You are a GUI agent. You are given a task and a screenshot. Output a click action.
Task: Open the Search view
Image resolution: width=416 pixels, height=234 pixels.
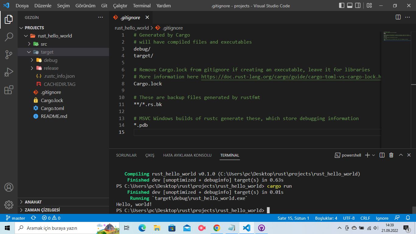click(x=9, y=37)
